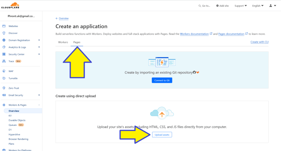Open the Pages documentation link
Viewport: 281px width, 151px height.
[x=231, y=34]
